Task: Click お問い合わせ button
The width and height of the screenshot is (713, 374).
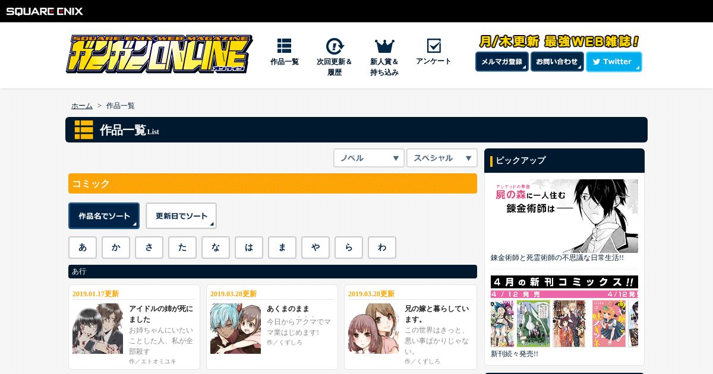Action: point(557,62)
